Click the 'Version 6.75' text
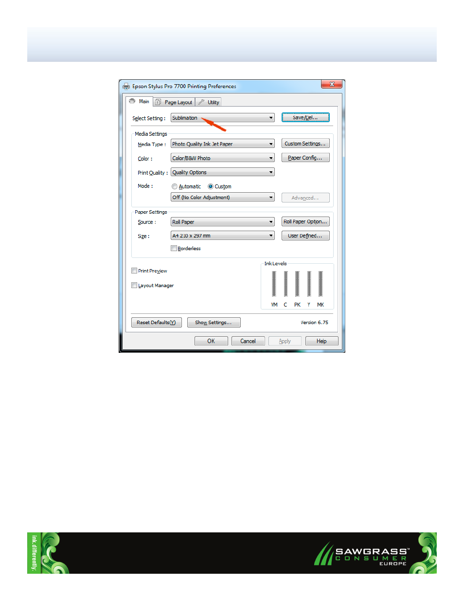The height and width of the screenshot is (601, 464). (x=314, y=322)
